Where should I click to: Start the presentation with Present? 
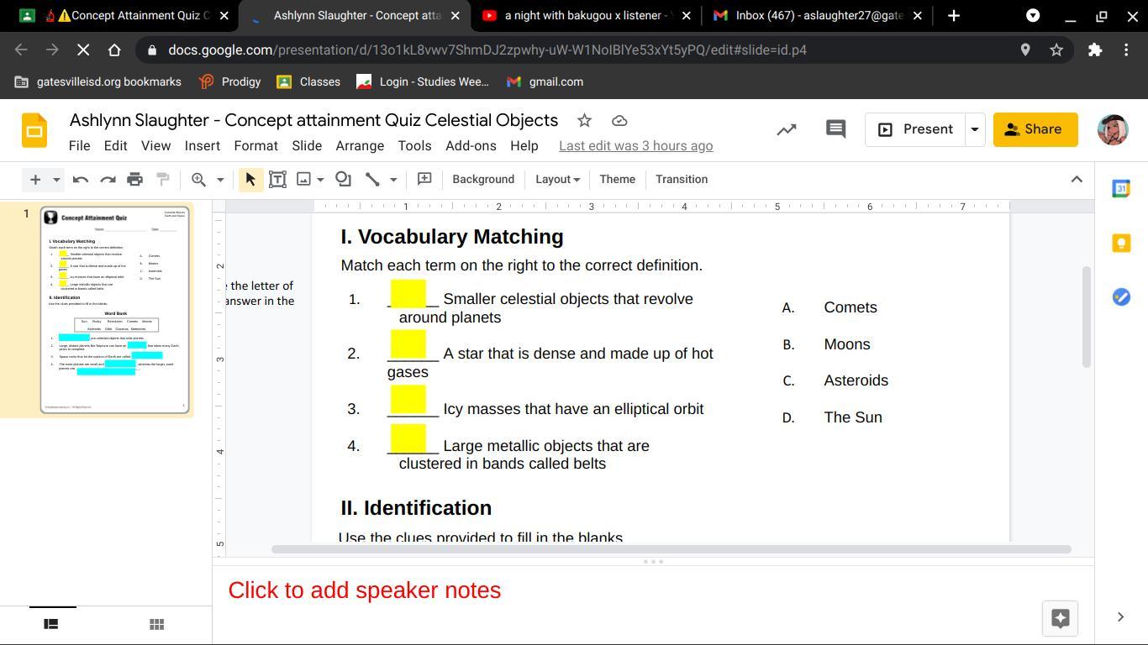(915, 129)
